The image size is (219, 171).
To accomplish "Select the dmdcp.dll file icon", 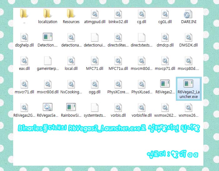I will [x=165, y=37].
